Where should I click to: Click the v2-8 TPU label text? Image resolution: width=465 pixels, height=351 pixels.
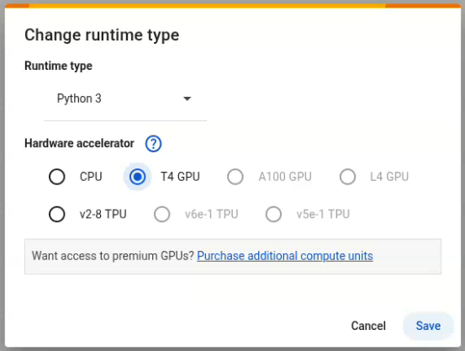[103, 214]
